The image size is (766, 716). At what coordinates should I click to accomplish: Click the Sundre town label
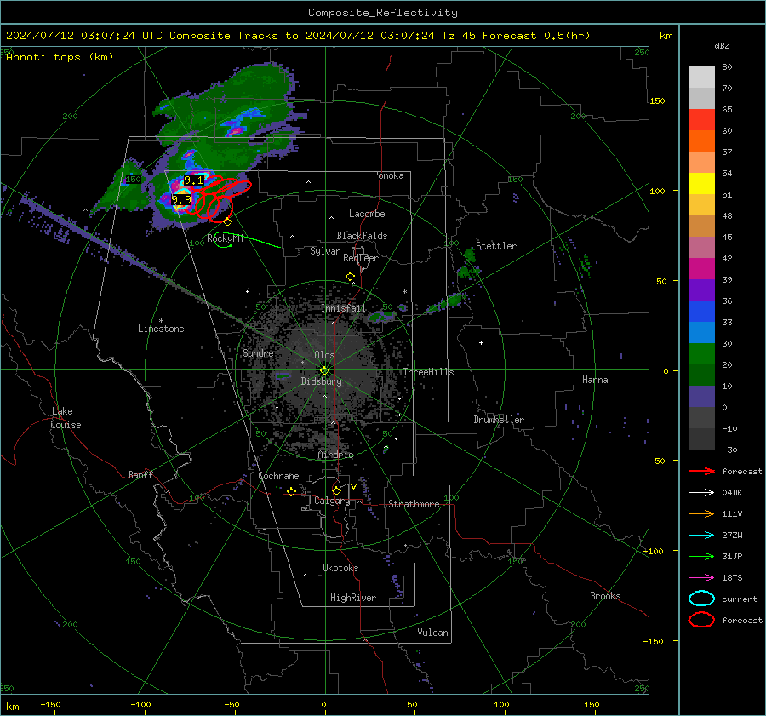pos(258,352)
